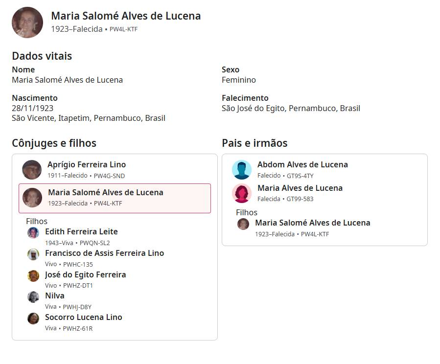
Task: Click the pink female silhouette avatar icon
Action: pos(242,193)
